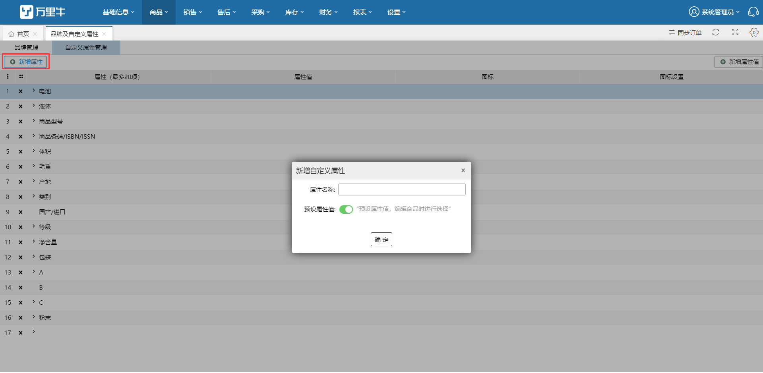Click the 新增属性值 button
The height and width of the screenshot is (373, 763).
[x=739, y=62]
